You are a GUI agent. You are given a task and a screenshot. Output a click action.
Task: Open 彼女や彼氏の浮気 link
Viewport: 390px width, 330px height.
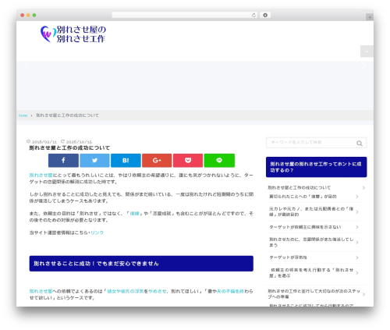pyautogui.click(x=126, y=292)
